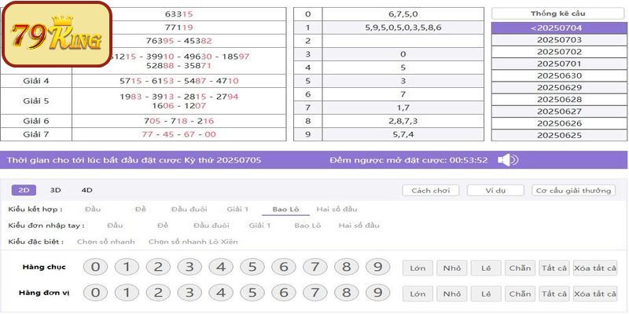This screenshot has height=314, width=629.
Task: Mute the countdown sound speaker icon
Action: 508,160
